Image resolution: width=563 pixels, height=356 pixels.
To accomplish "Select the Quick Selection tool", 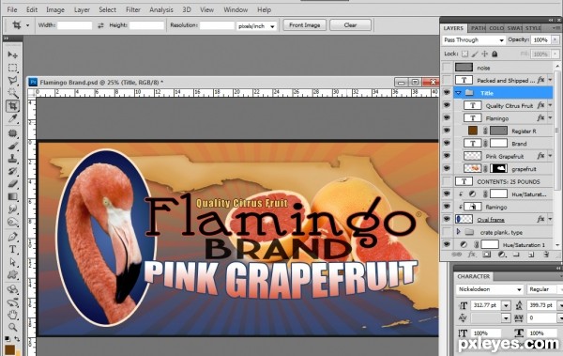I will click(x=12, y=93).
